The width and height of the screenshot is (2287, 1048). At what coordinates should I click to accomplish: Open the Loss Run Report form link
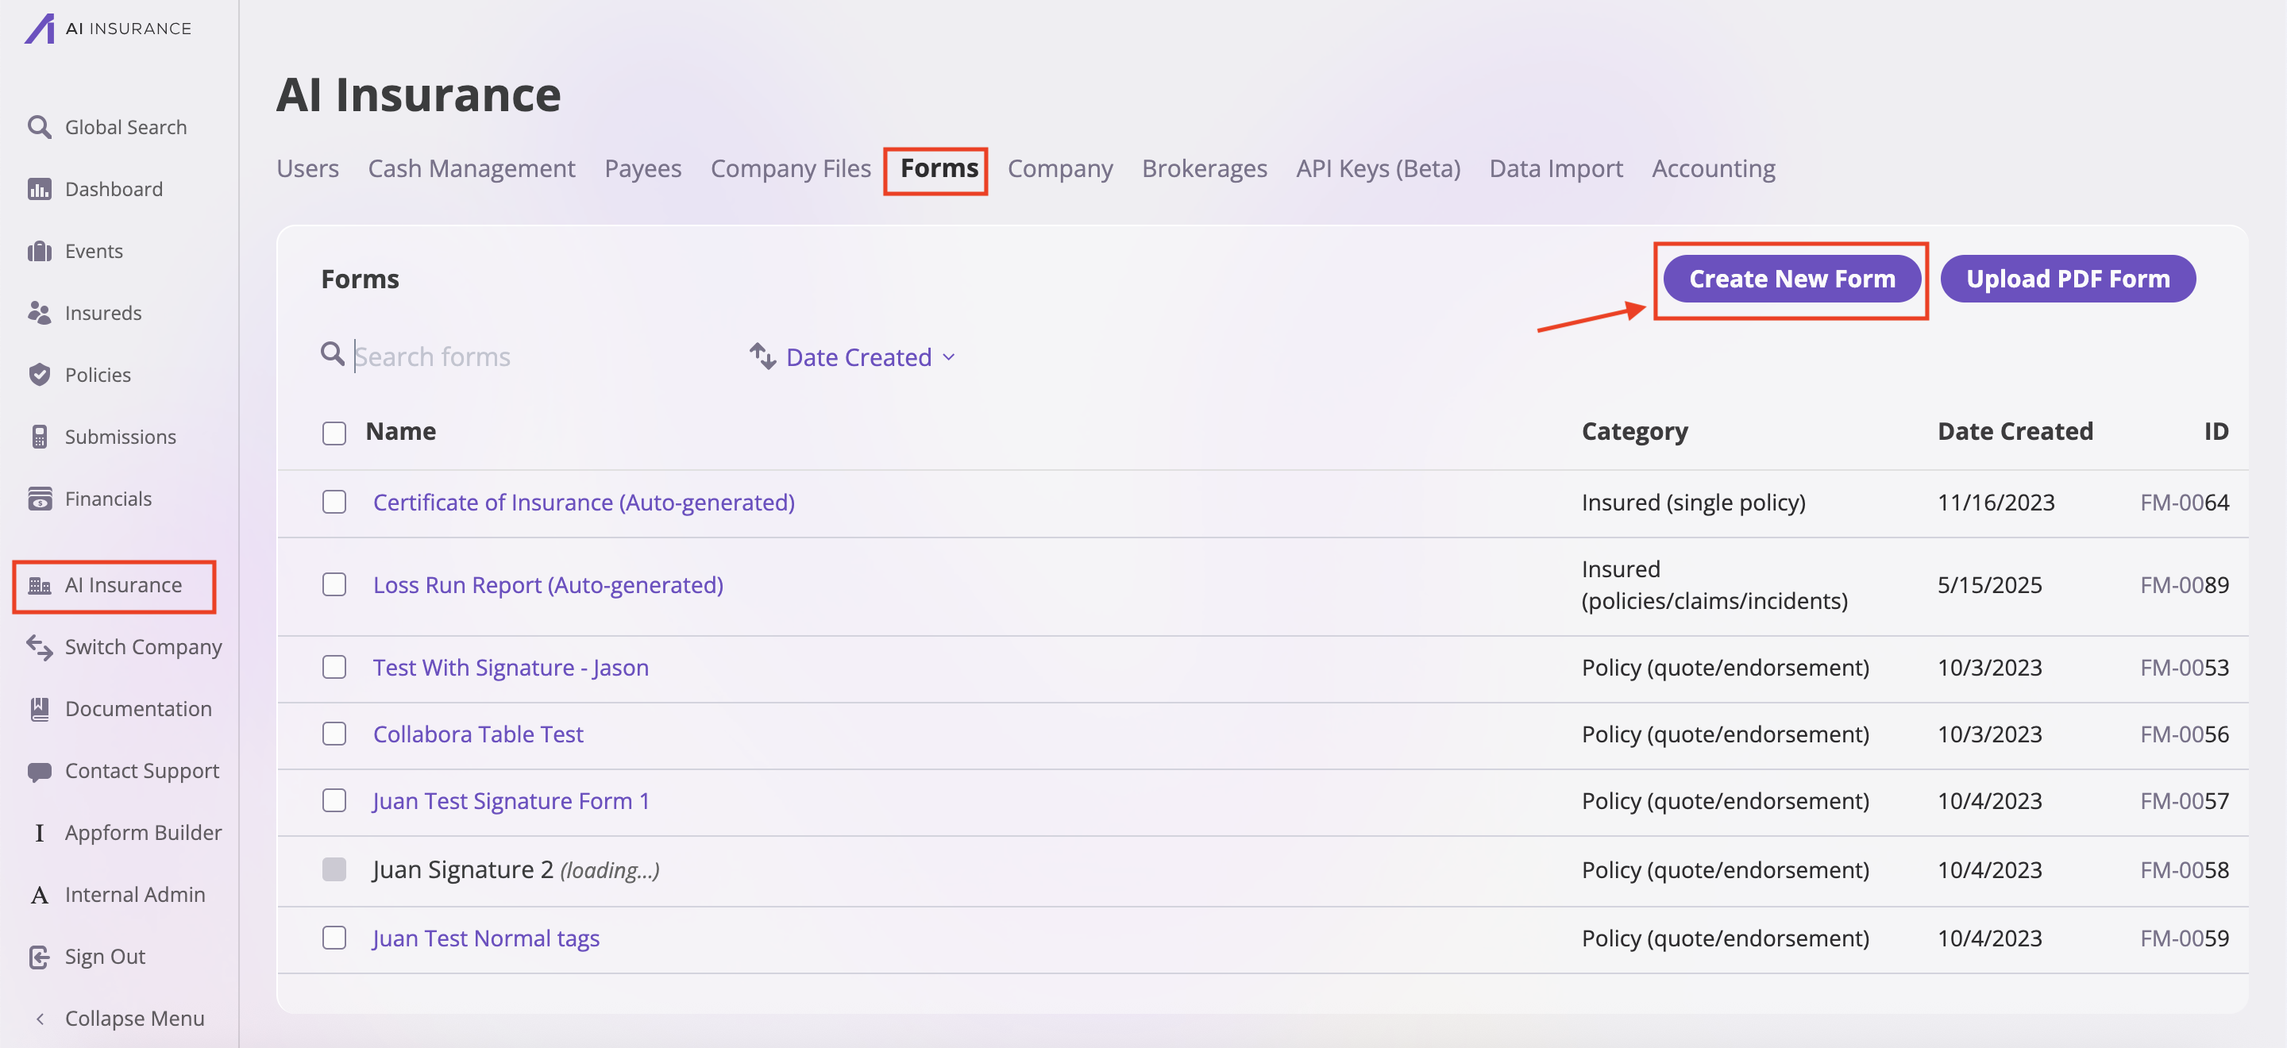(548, 585)
